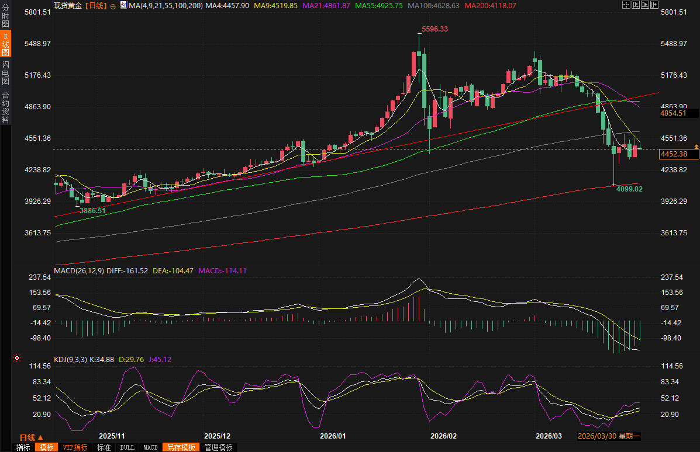Open the 合约资料 side tab
Viewport: 700px width, 452px height.
(x=5, y=107)
